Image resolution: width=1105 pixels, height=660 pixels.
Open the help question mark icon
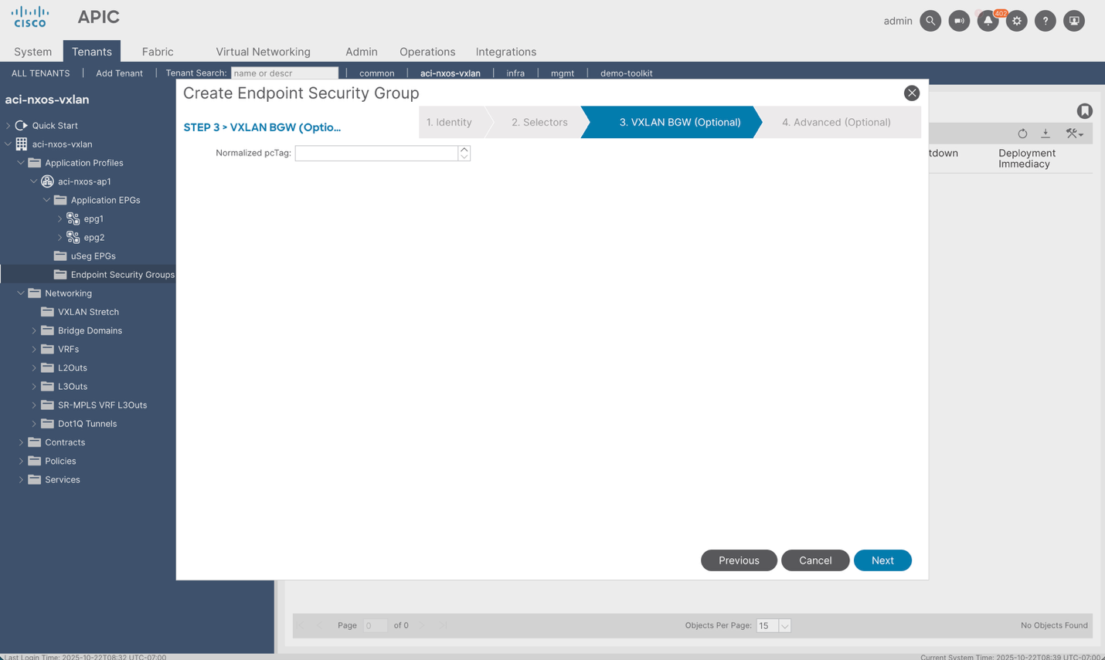1045,21
